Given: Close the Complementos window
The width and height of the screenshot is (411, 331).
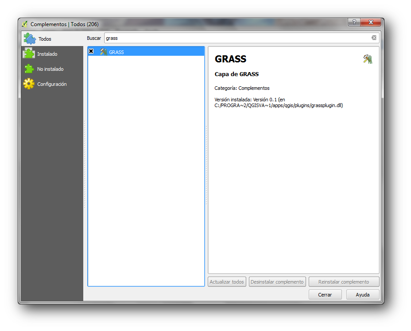Looking at the screenshot, I should [x=371, y=22].
